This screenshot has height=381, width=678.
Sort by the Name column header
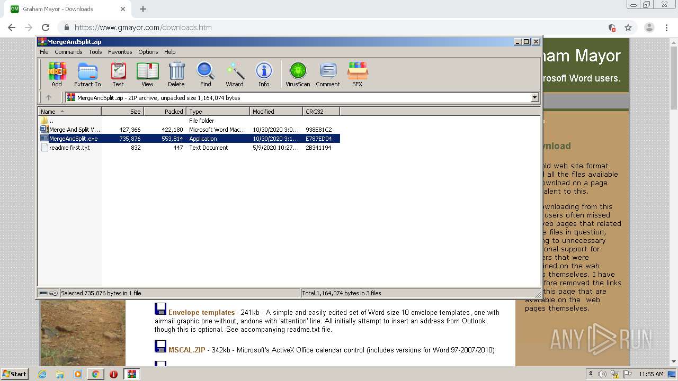coord(69,112)
